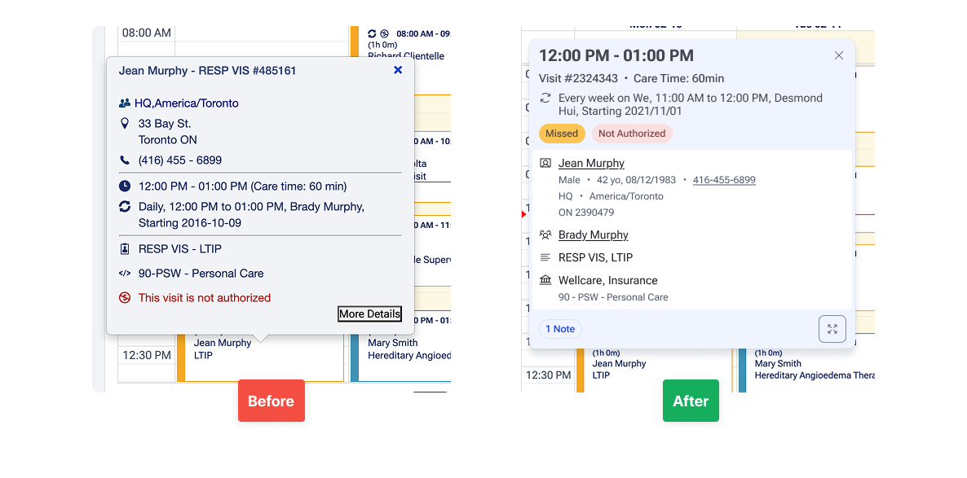Click the code icon beside 90-PSW - Personal Care
967x478 pixels.
[x=125, y=274]
